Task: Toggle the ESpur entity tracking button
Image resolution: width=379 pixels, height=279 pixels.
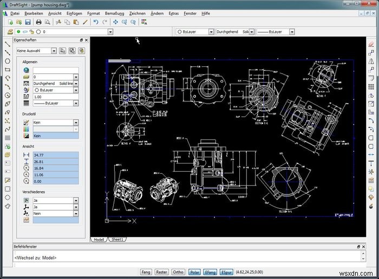Action: point(226,272)
